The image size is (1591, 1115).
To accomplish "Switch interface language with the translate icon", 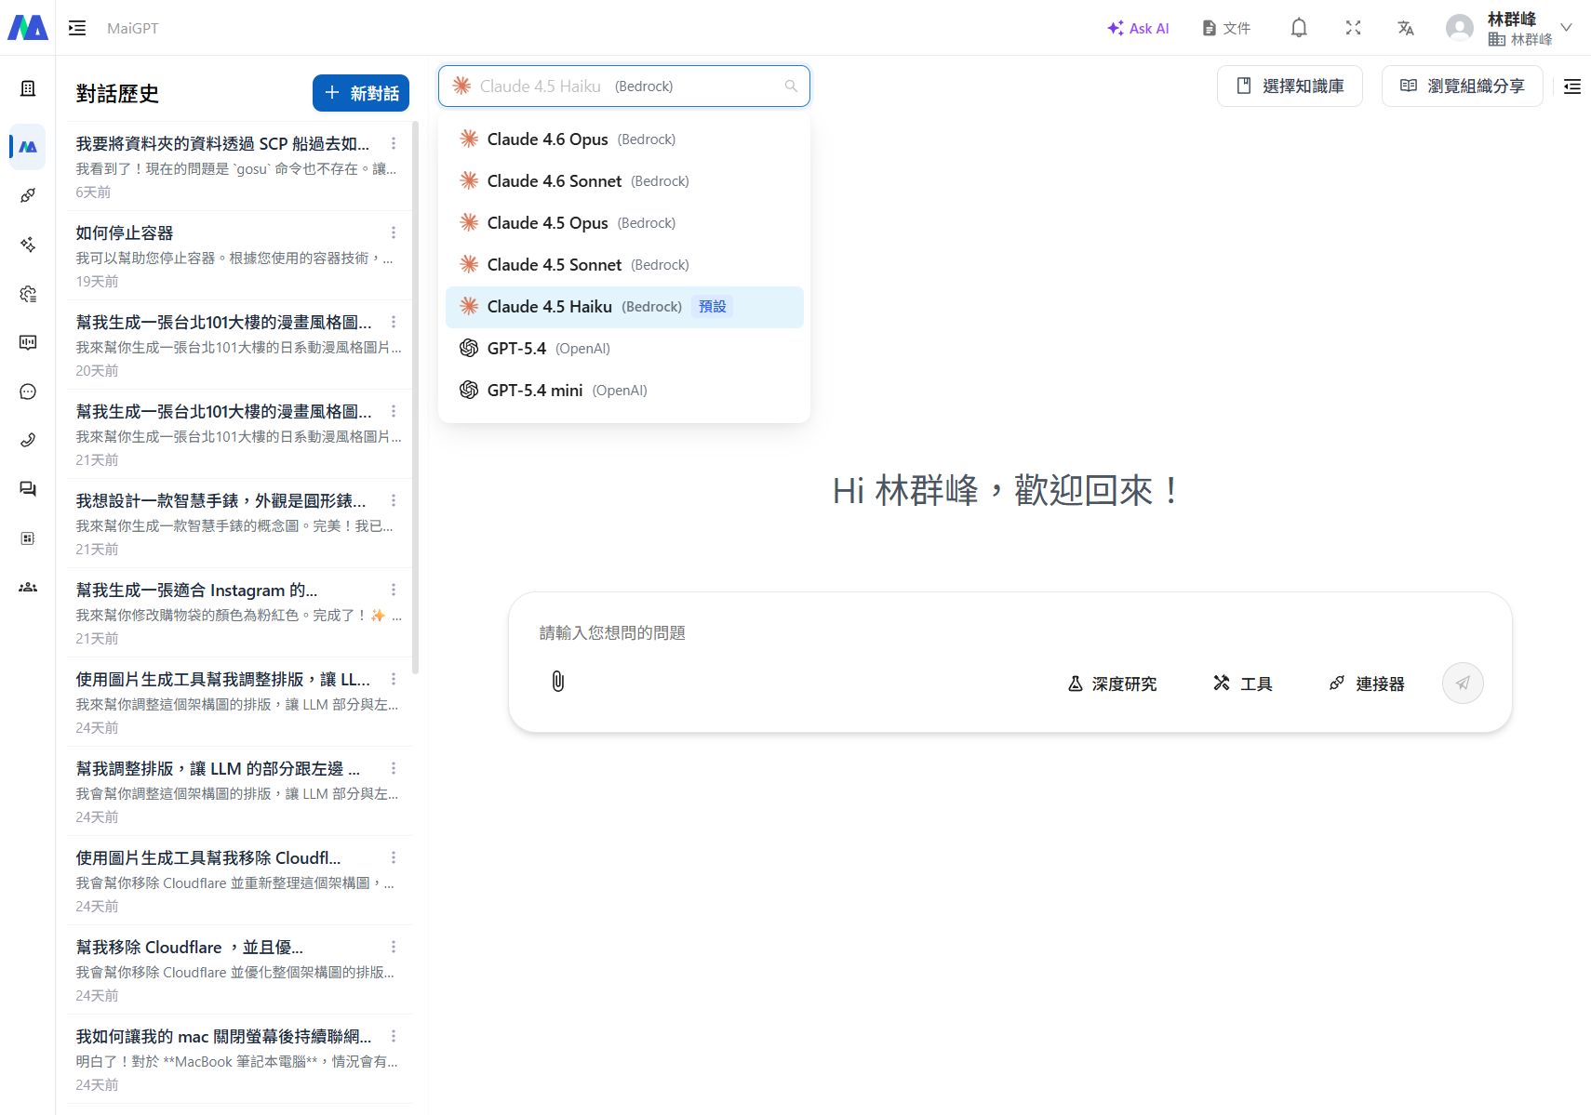I will click(x=1405, y=27).
